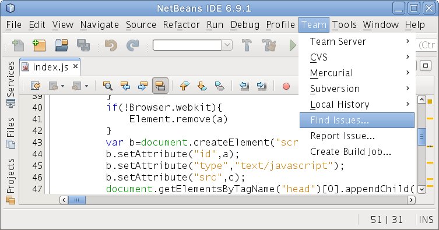This screenshot has width=439, height=230.
Task: Click the Shift Line Left icon
Action: 244,86
